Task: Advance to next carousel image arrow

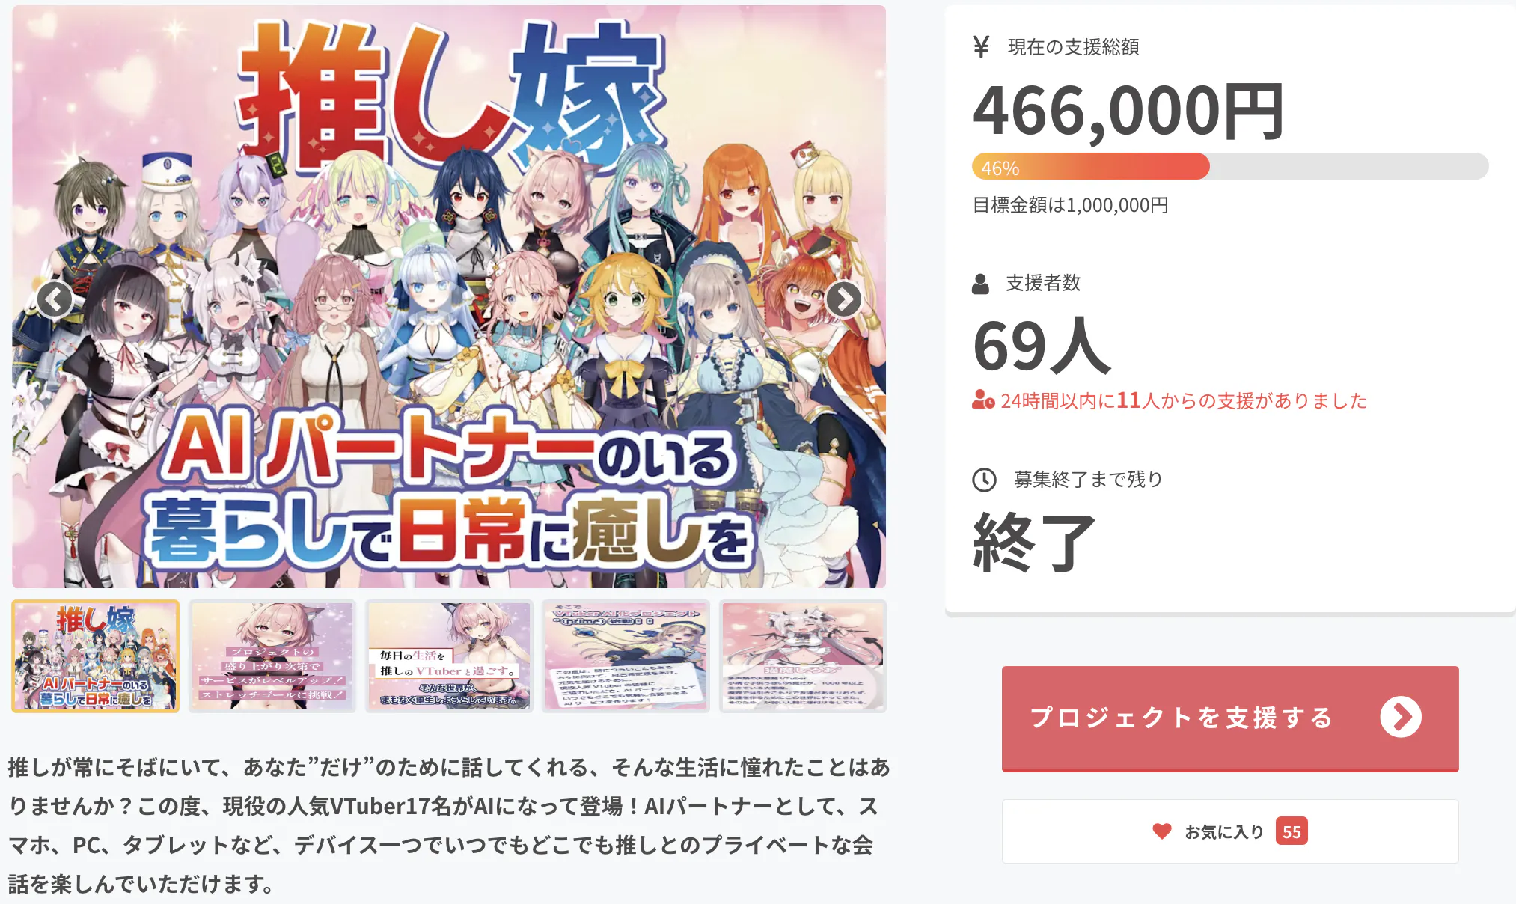Action: 844,299
